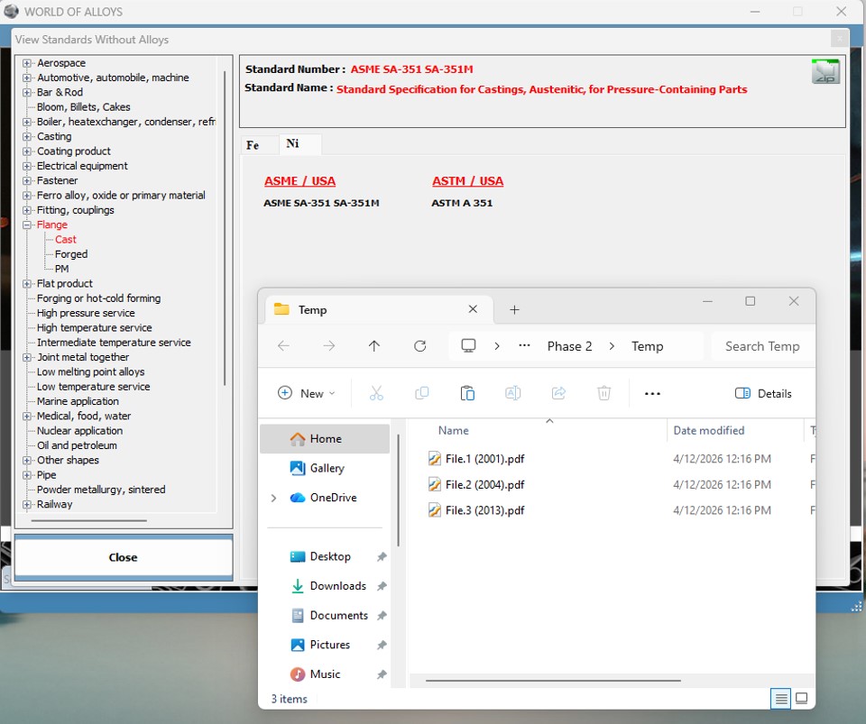Screen dimensions: 866x724
Task: Select Temp in the breadcrumb path
Action: click(x=648, y=346)
